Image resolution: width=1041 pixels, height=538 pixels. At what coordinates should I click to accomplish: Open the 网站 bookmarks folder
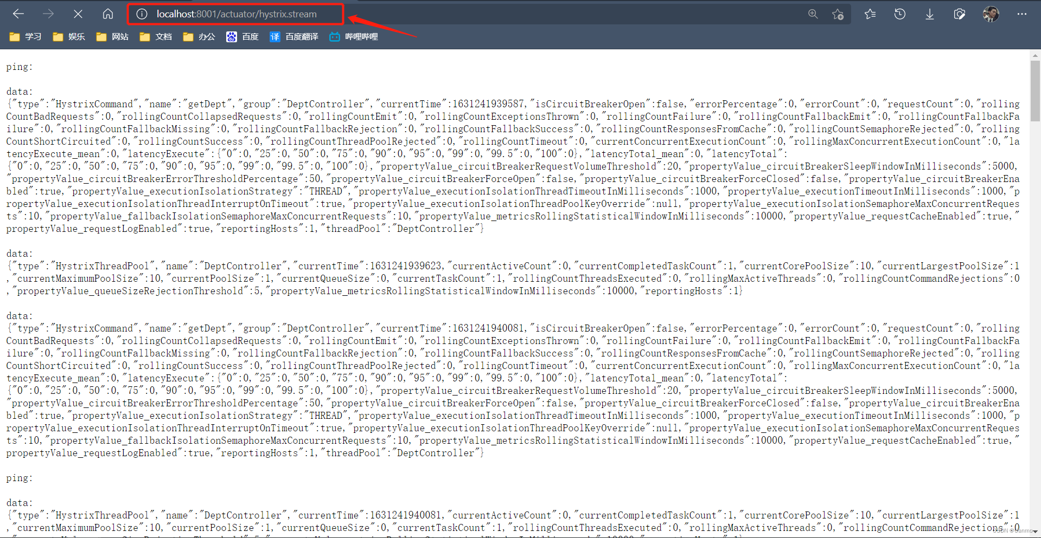pos(112,37)
